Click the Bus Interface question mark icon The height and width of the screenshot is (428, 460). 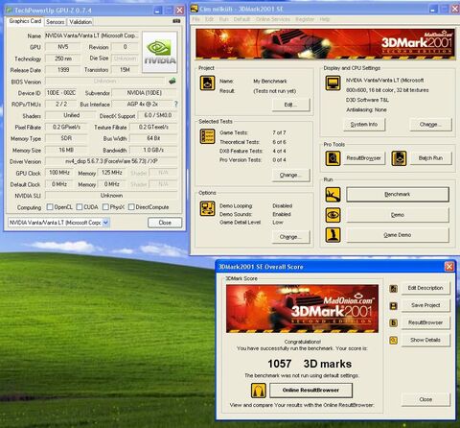175,104
